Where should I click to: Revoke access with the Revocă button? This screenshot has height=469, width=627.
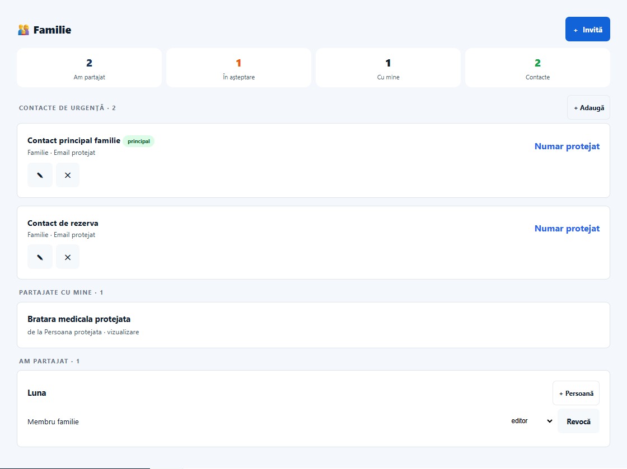click(x=578, y=421)
